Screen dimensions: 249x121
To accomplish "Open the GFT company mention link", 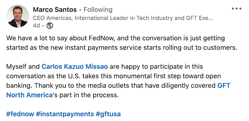I will [x=223, y=86].
